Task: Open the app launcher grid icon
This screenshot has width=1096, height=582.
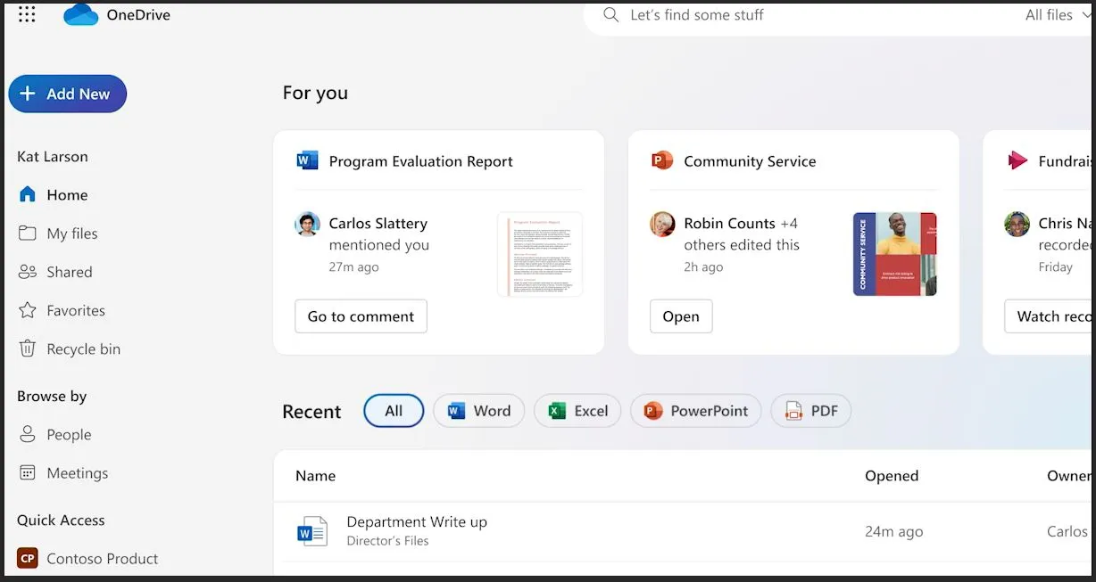Action: [27, 14]
